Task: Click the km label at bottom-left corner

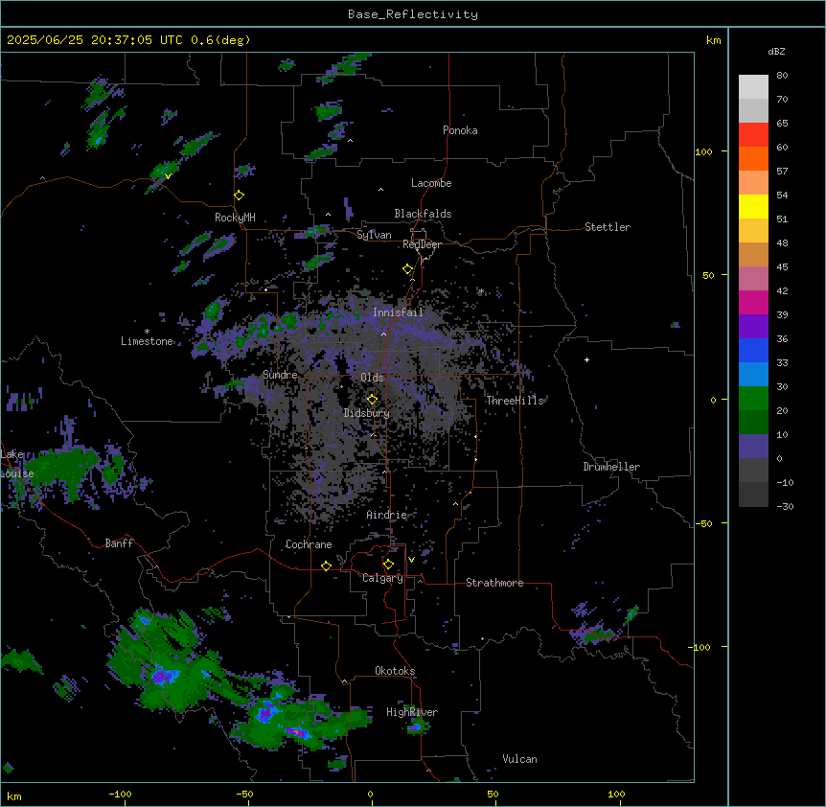Action: (x=14, y=795)
